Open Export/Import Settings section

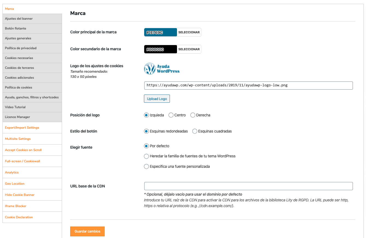[x=32, y=128]
